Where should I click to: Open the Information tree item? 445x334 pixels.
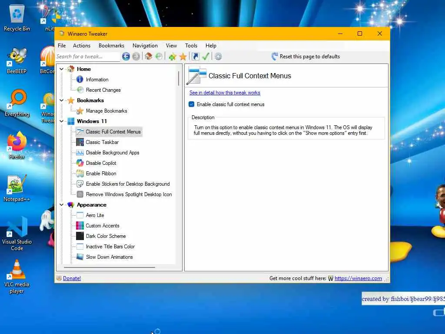(97, 80)
